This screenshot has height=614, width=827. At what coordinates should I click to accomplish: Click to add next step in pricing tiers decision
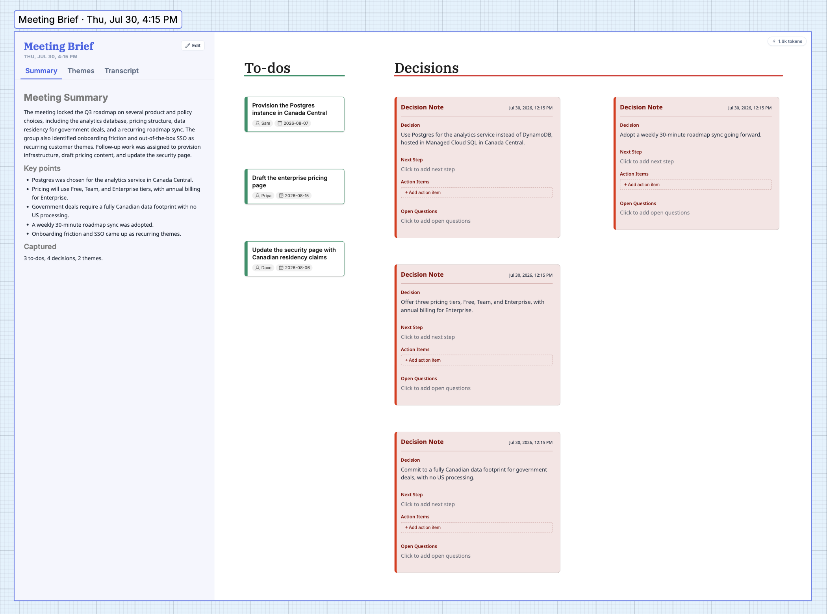tap(428, 337)
